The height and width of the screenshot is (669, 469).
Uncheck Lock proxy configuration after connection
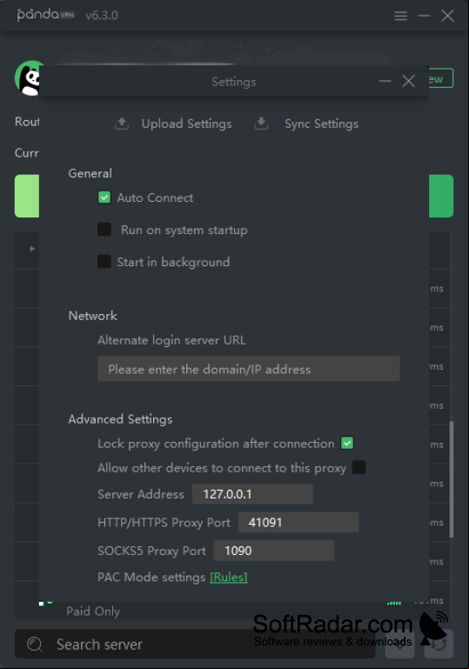347,443
